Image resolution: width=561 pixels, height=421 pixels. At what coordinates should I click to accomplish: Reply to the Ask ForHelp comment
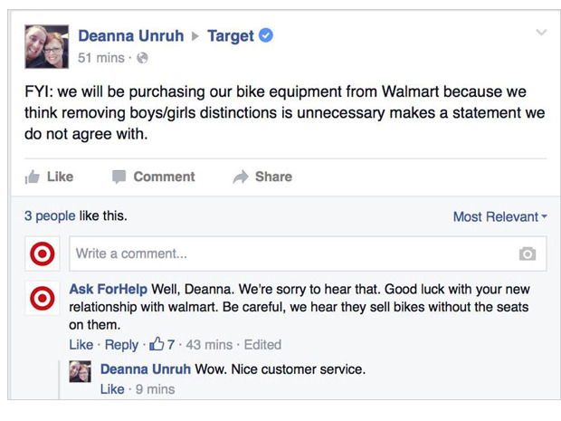pyautogui.click(x=121, y=345)
